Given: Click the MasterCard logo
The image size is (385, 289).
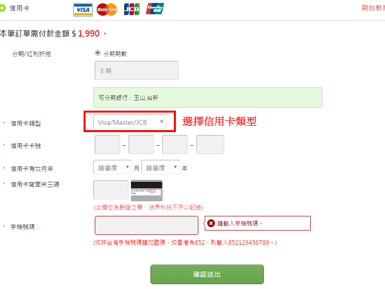Looking at the screenshot, I should pyautogui.click(x=107, y=9).
